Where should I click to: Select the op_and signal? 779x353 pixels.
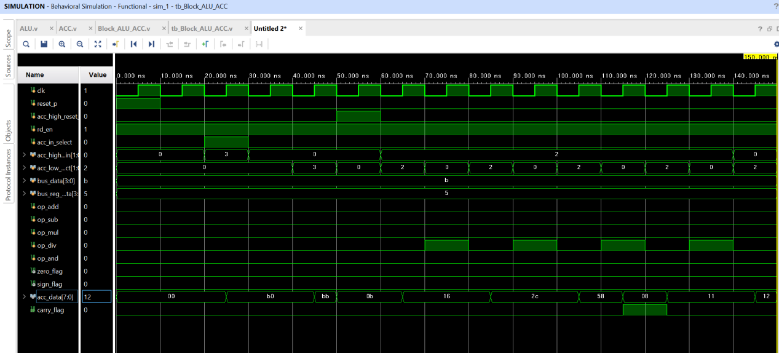coord(49,258)
